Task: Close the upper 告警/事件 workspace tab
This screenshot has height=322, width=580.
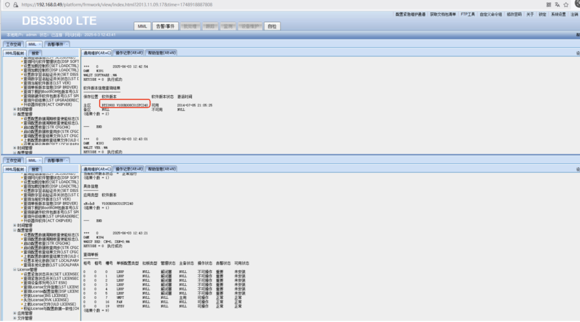Action: coord(67,44)
